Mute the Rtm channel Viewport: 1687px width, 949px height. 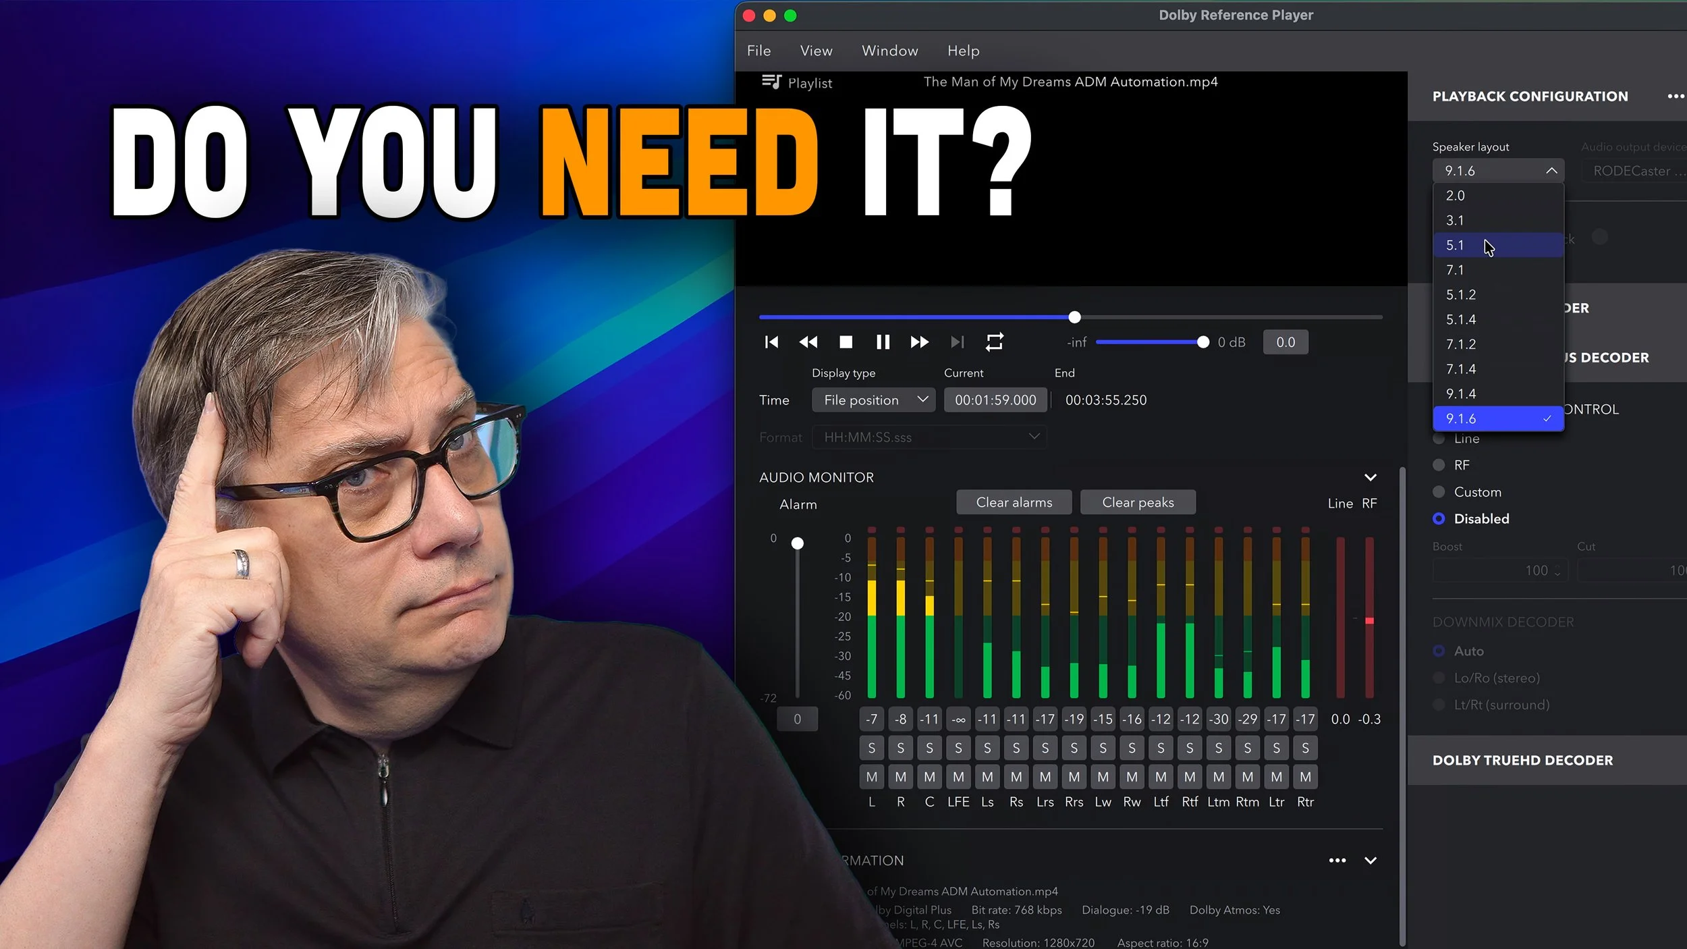point(1248,777)
